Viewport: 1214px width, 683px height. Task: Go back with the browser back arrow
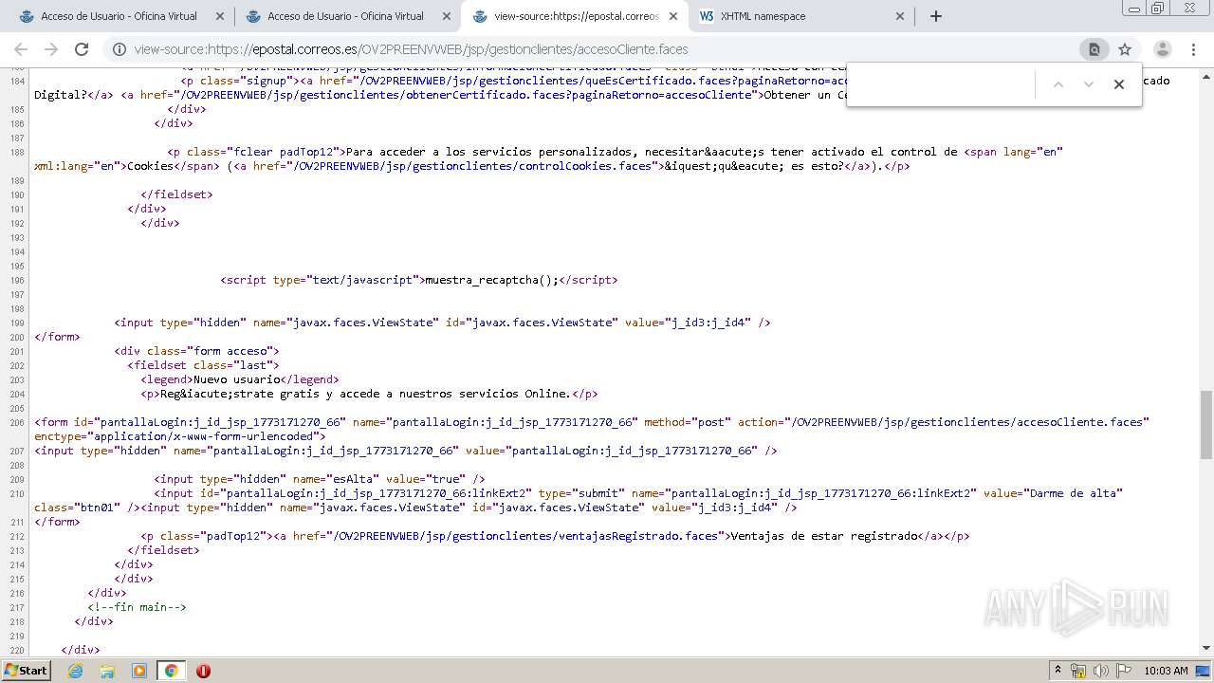click(21, 49)
